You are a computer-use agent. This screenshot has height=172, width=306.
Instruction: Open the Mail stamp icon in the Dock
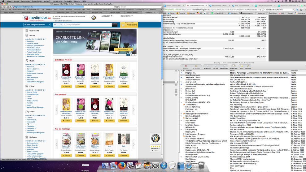click(114, 166)
